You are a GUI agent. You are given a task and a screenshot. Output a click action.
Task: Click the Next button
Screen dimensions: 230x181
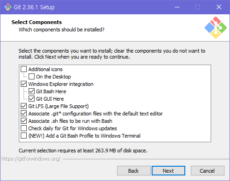[168, 171]
